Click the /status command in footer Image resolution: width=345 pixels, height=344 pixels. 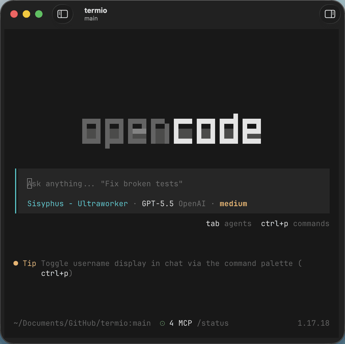pyautogui.click(x=213, y=323)
